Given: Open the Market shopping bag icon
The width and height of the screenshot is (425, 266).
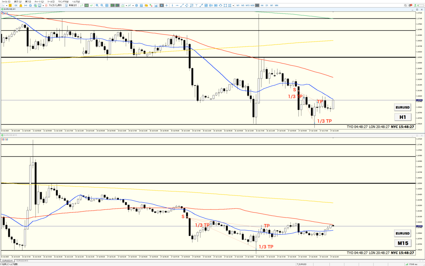Looking at the screenshot, I should (x=21, y=5).
